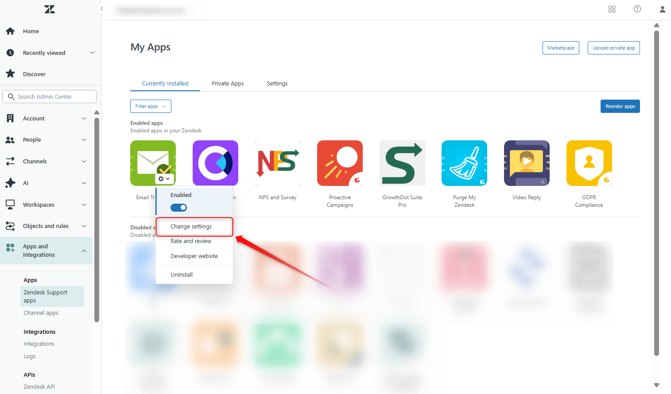Open the NPS and Survey app icon
Screen dimensions: 671x394
click(278, 163)
